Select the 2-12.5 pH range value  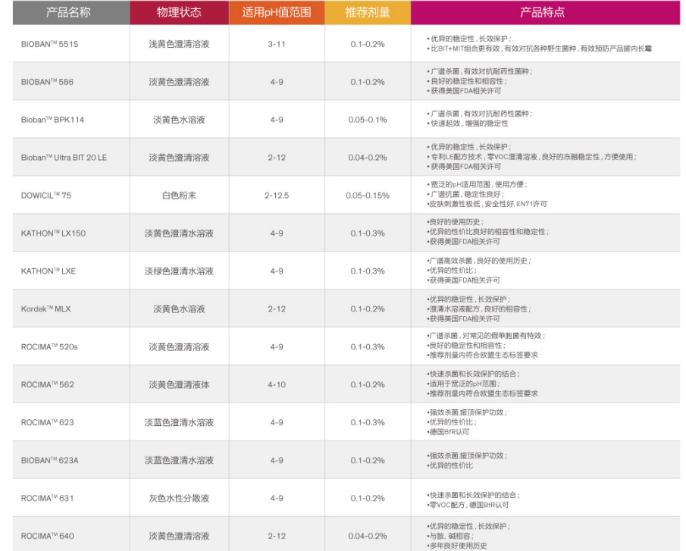point(276,195)
